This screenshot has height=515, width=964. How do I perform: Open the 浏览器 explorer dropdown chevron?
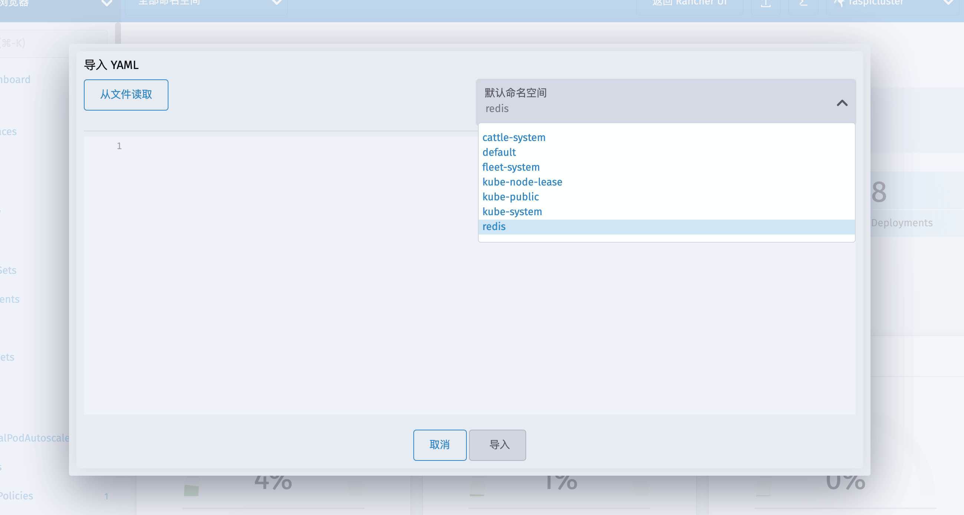(106, 4)
